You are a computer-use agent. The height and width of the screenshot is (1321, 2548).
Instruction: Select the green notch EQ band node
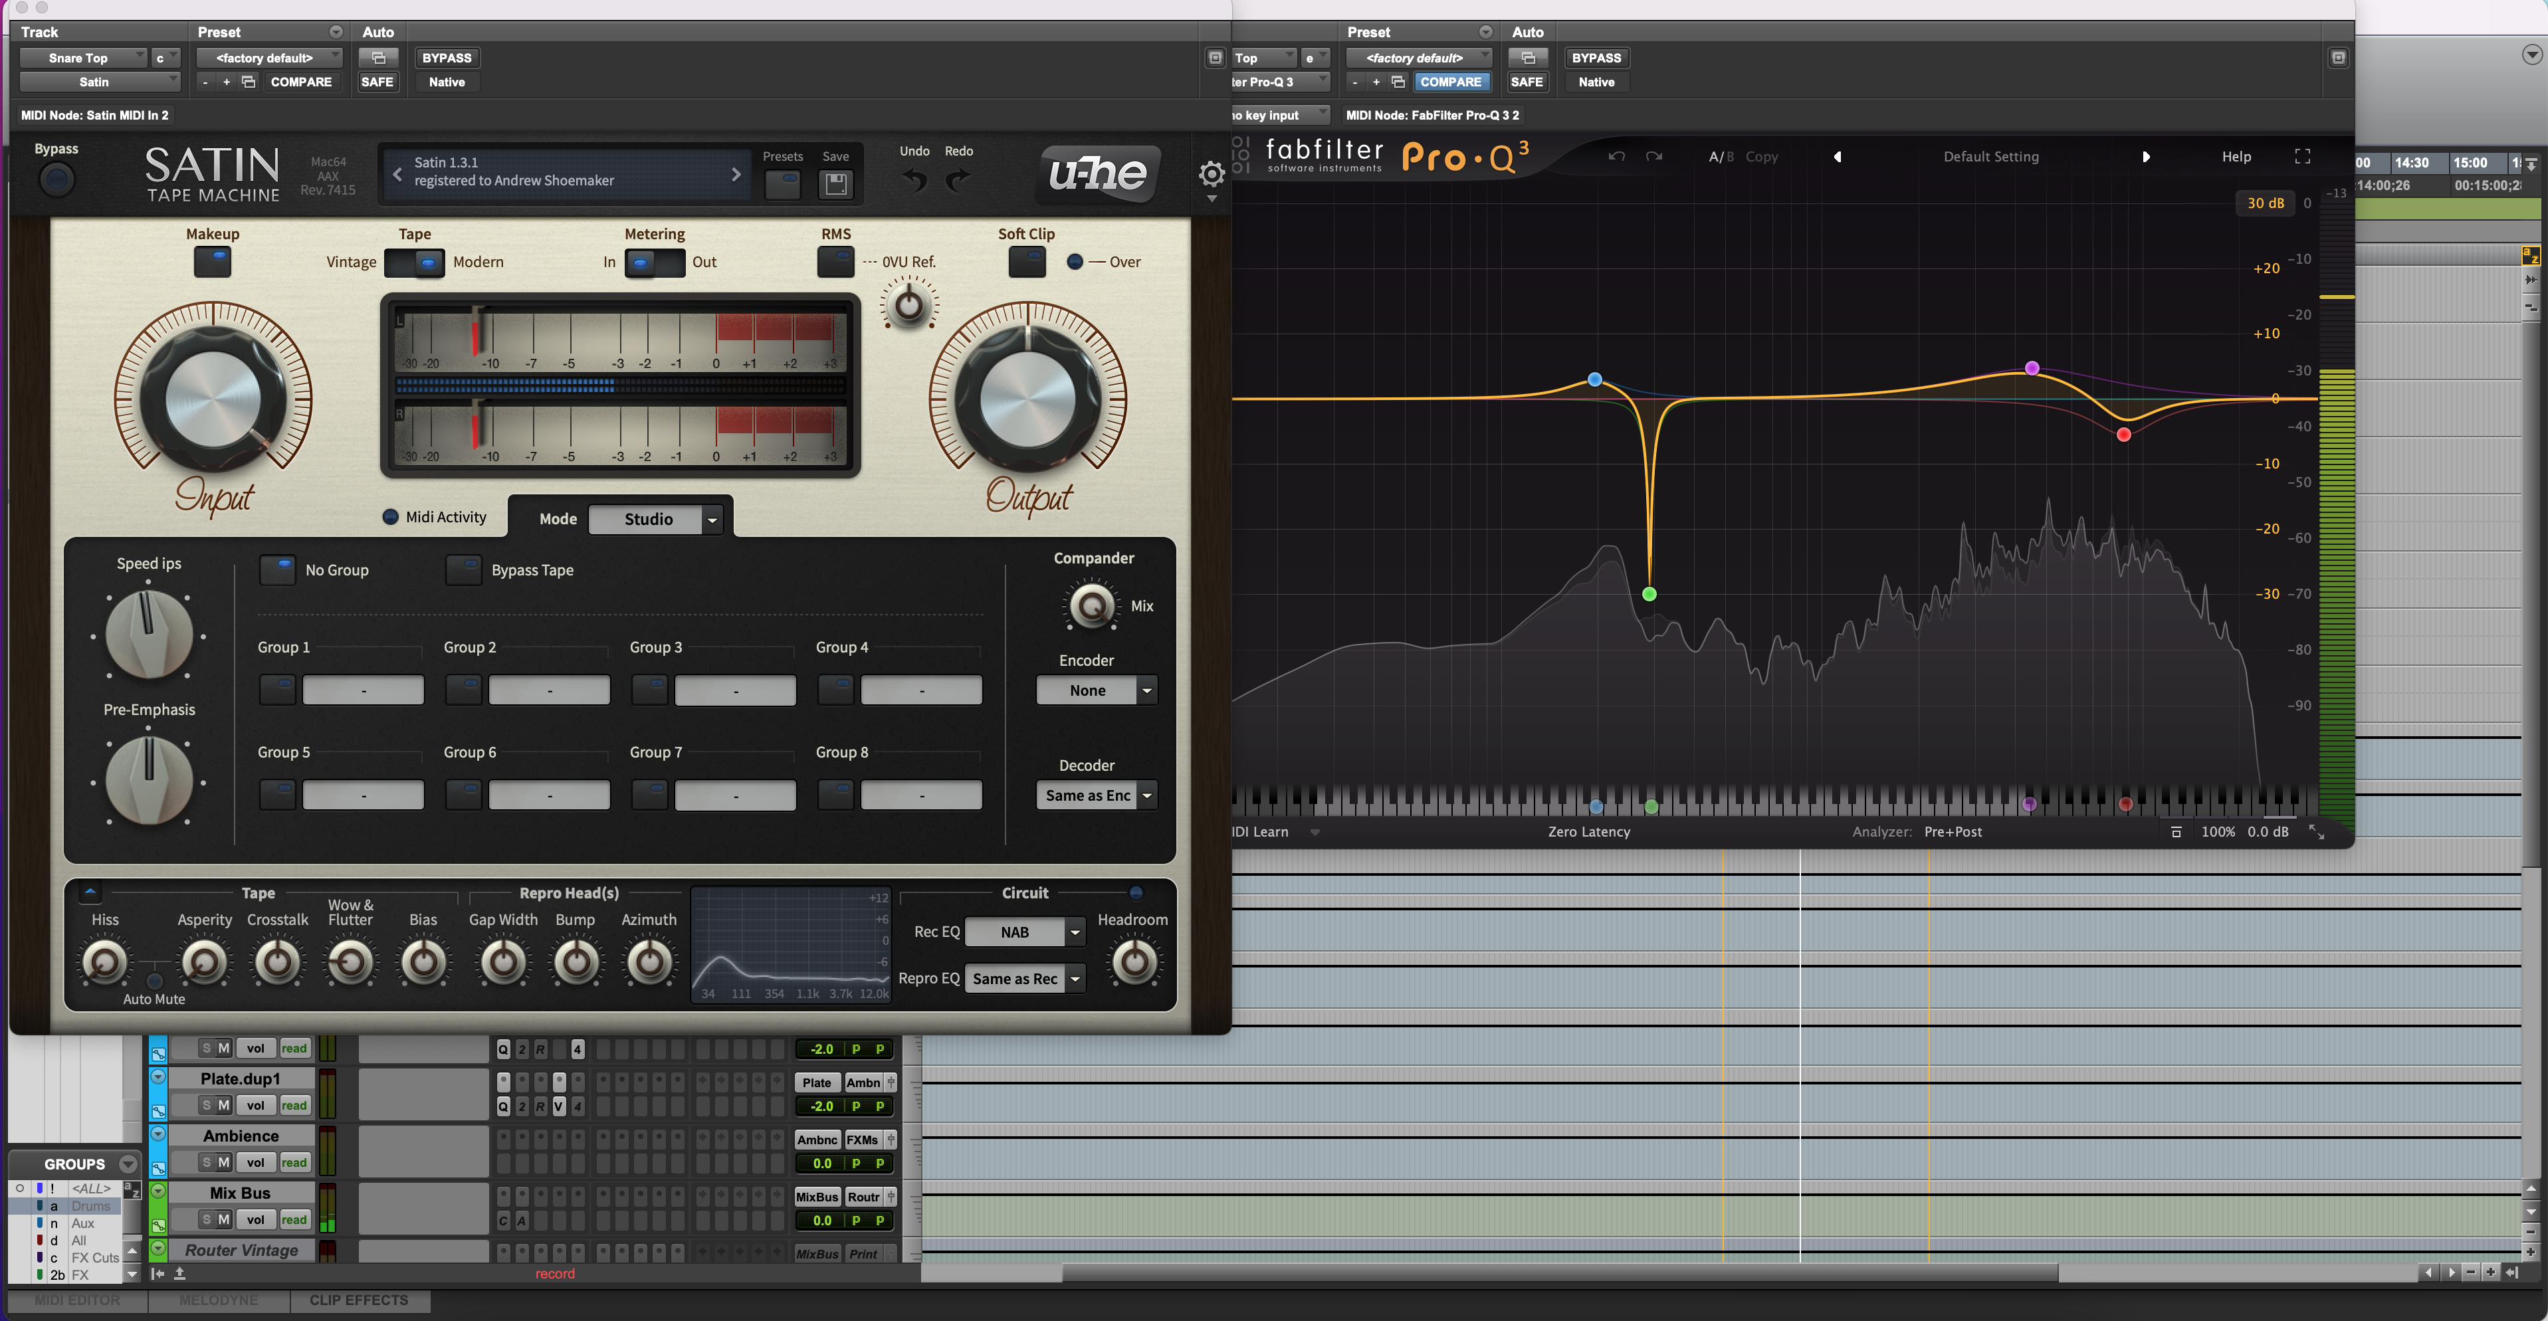click(1649, 594)
